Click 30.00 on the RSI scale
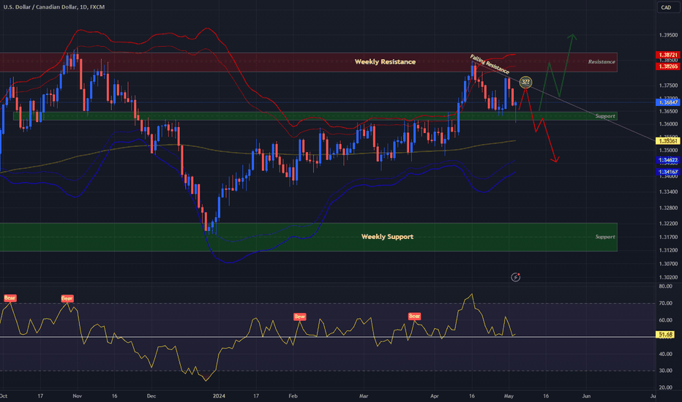 point(665,371)
